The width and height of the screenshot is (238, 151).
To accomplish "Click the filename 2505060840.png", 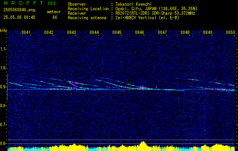I will 19,10.
